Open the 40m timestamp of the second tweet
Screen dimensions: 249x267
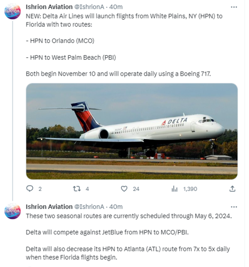pos(116,207)
